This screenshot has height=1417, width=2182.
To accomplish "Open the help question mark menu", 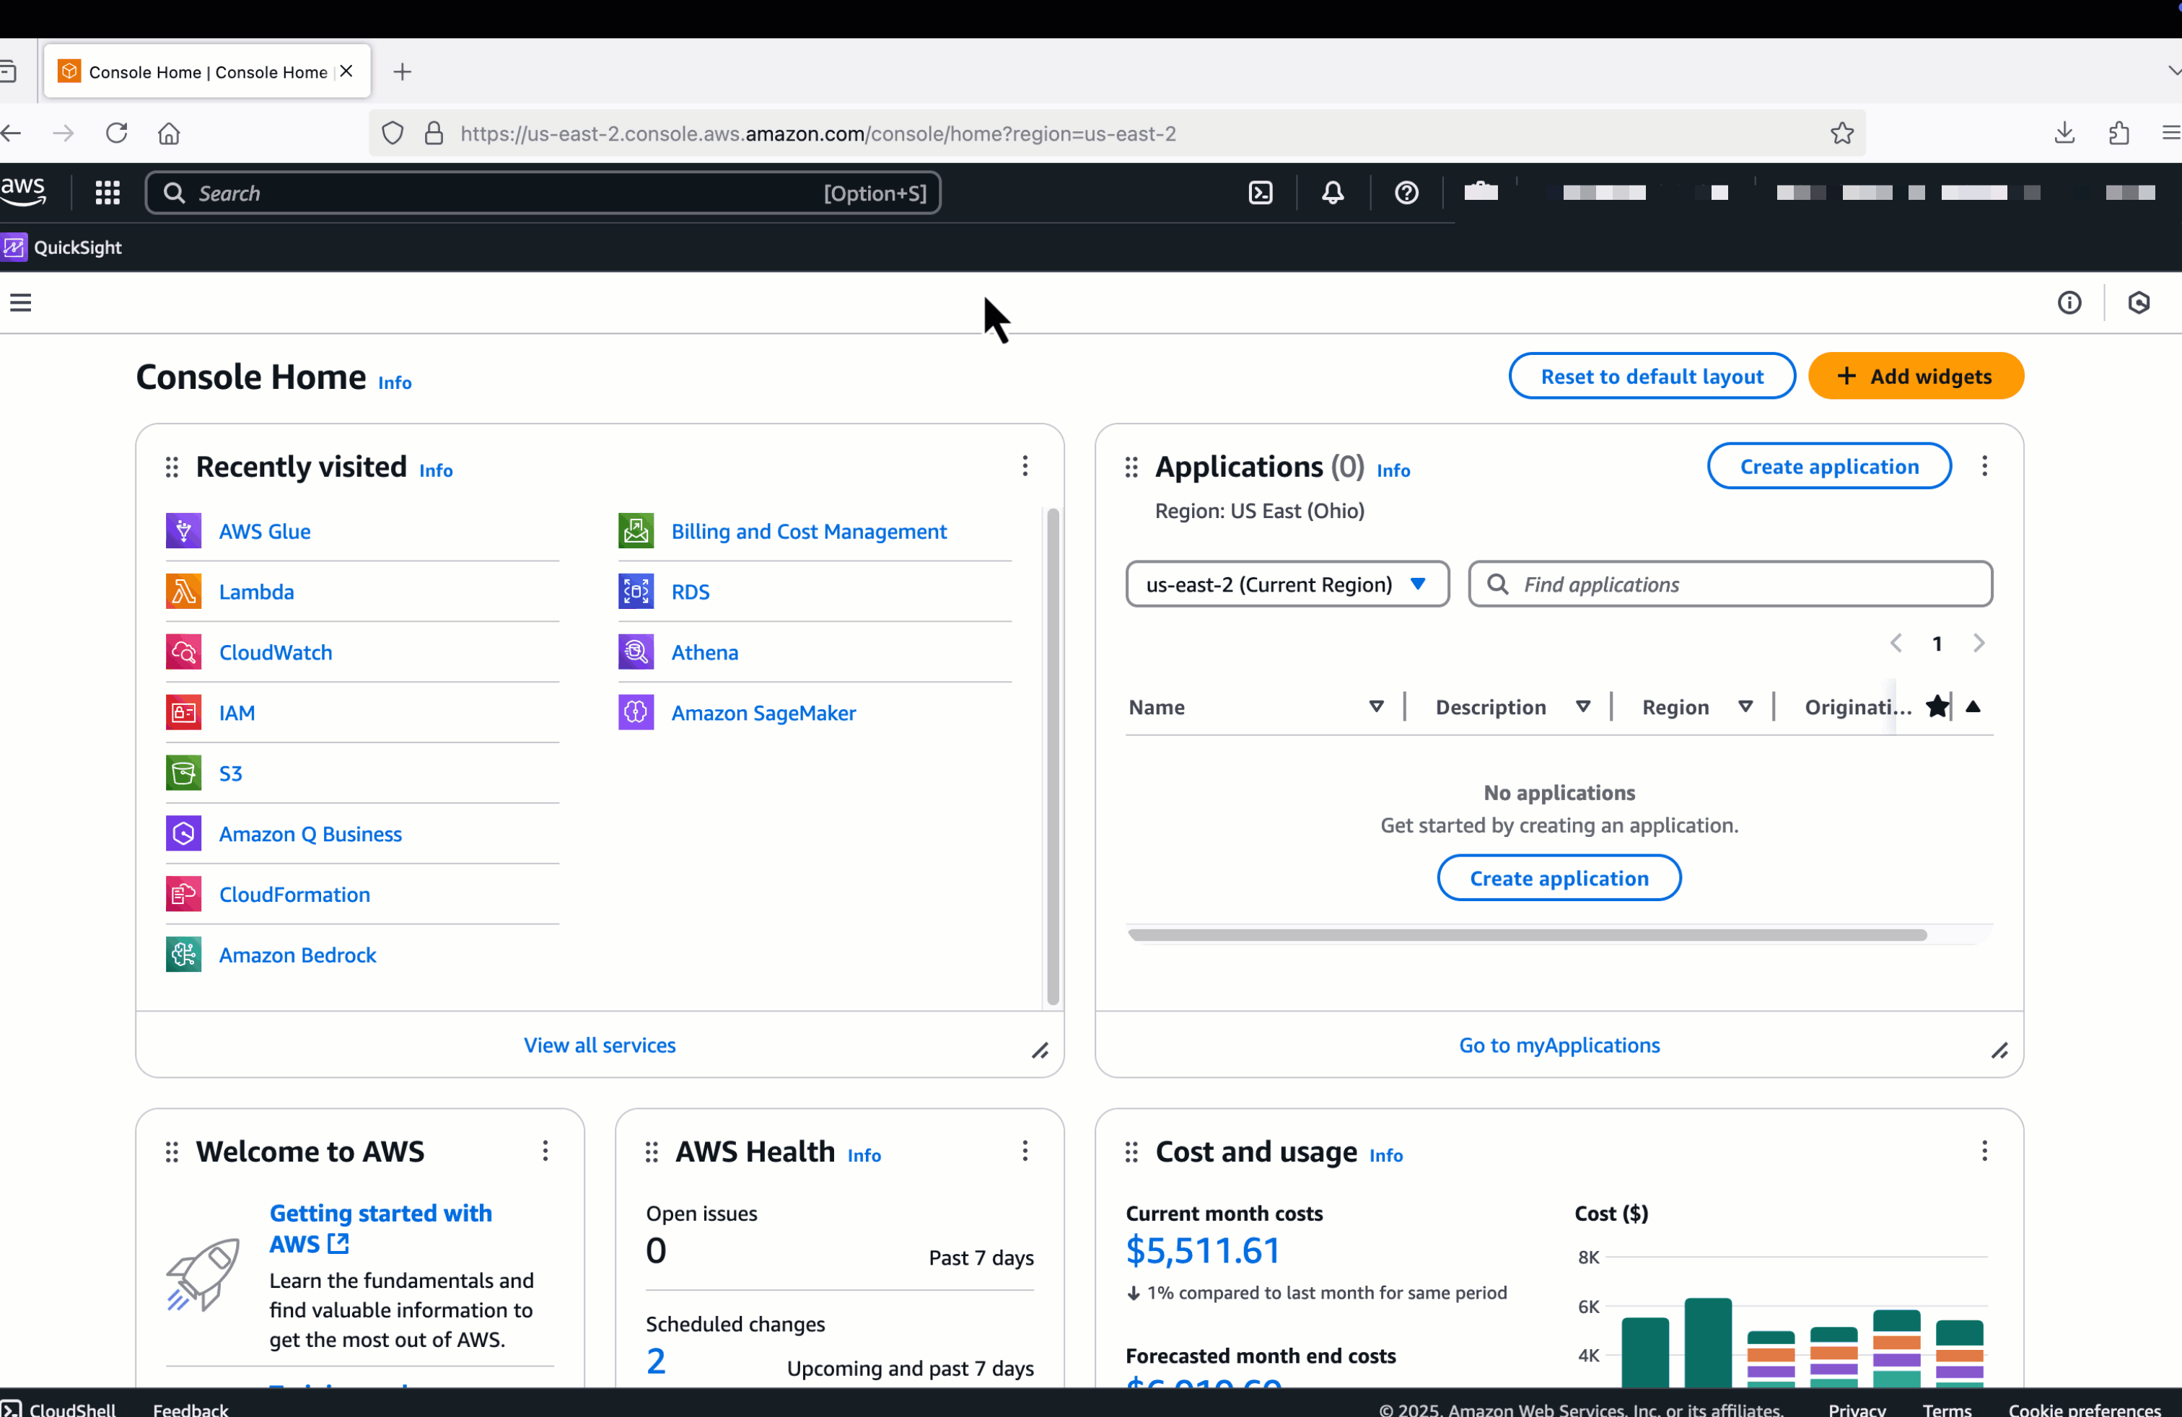I will tap(1406, 193).
